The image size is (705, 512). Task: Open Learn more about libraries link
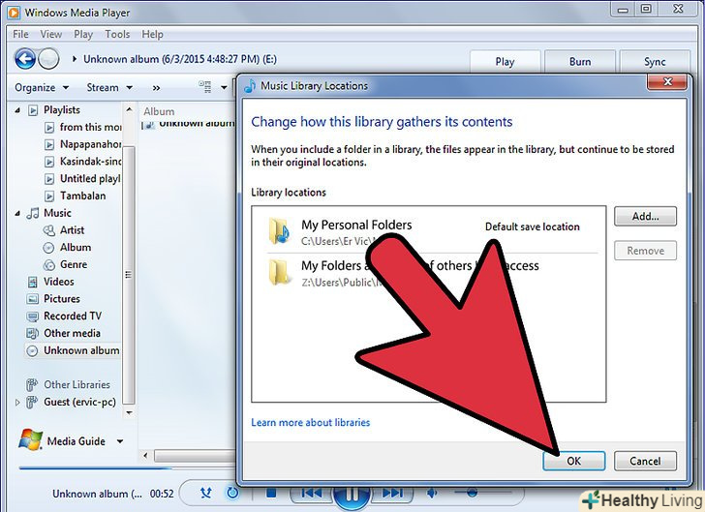point(311,423)
